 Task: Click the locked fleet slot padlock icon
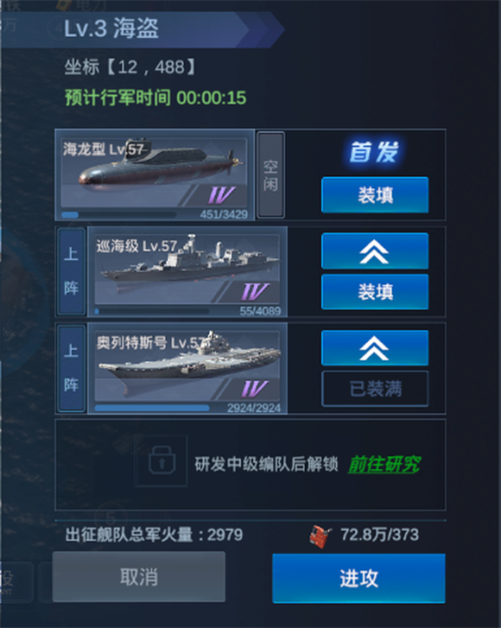pyautogui.click(x=162, y=460)
